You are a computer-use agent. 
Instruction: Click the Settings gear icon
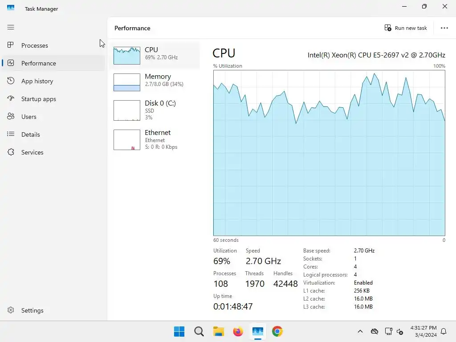click(x=11, y=310)
